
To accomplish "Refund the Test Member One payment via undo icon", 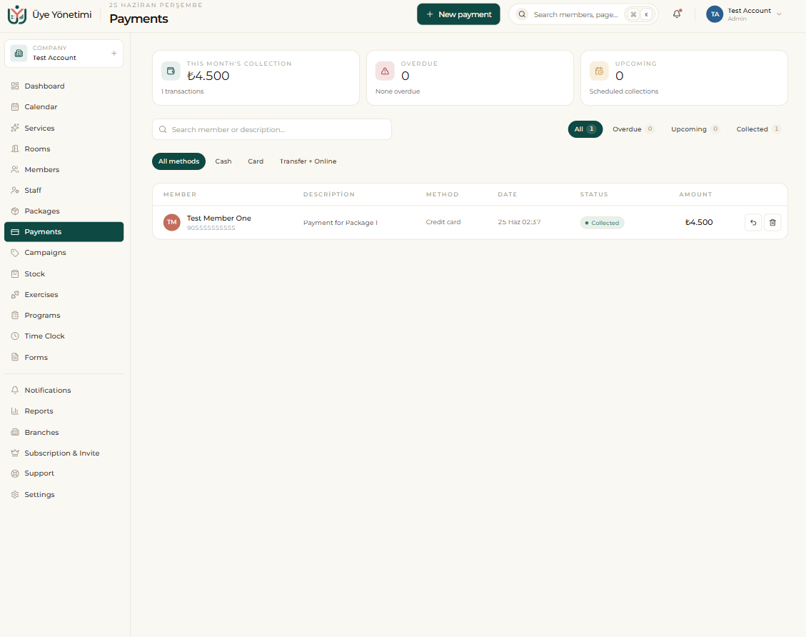I will point(753,223).
